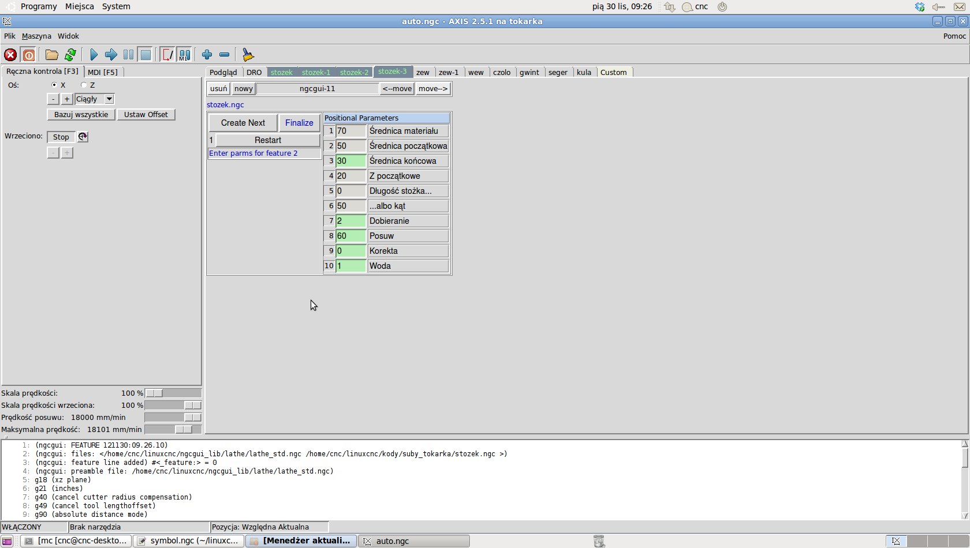Open Programy menu in top panel
The width and height of the screenshot is (970, 548).
click(39, 6)
